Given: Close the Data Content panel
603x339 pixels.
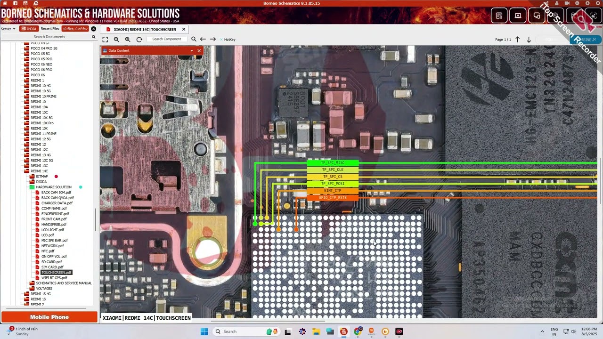Looking at the screenshot, I should coord(199,50).
